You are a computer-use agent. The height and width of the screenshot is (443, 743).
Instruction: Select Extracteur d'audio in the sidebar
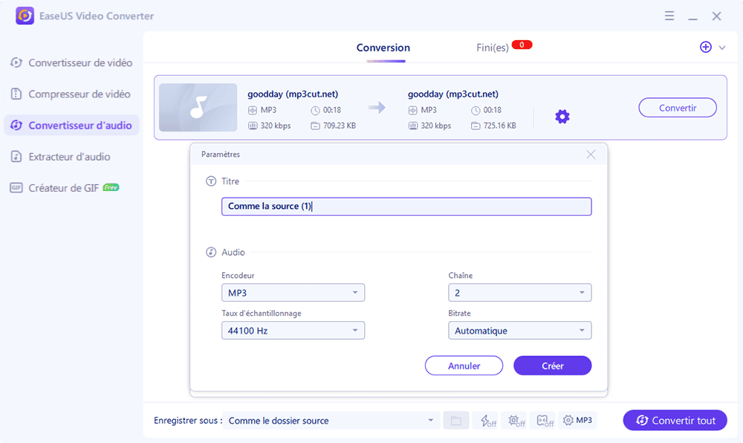click(x=69, y=157)
